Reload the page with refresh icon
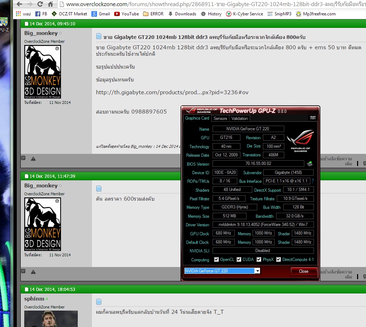This screenshot has height=327, width=366. 40,4
